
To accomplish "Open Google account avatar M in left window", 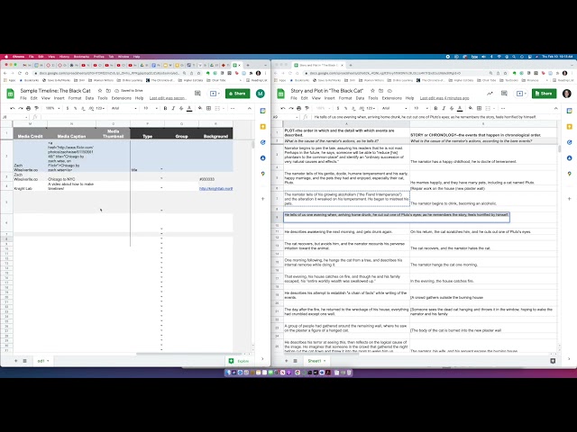I will [x=261, y=94].
